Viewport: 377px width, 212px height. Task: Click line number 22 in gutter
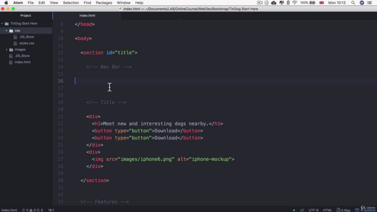[x=60, y=123]
